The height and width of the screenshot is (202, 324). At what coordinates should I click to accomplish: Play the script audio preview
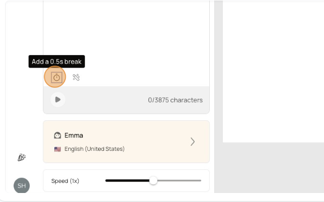58,100
